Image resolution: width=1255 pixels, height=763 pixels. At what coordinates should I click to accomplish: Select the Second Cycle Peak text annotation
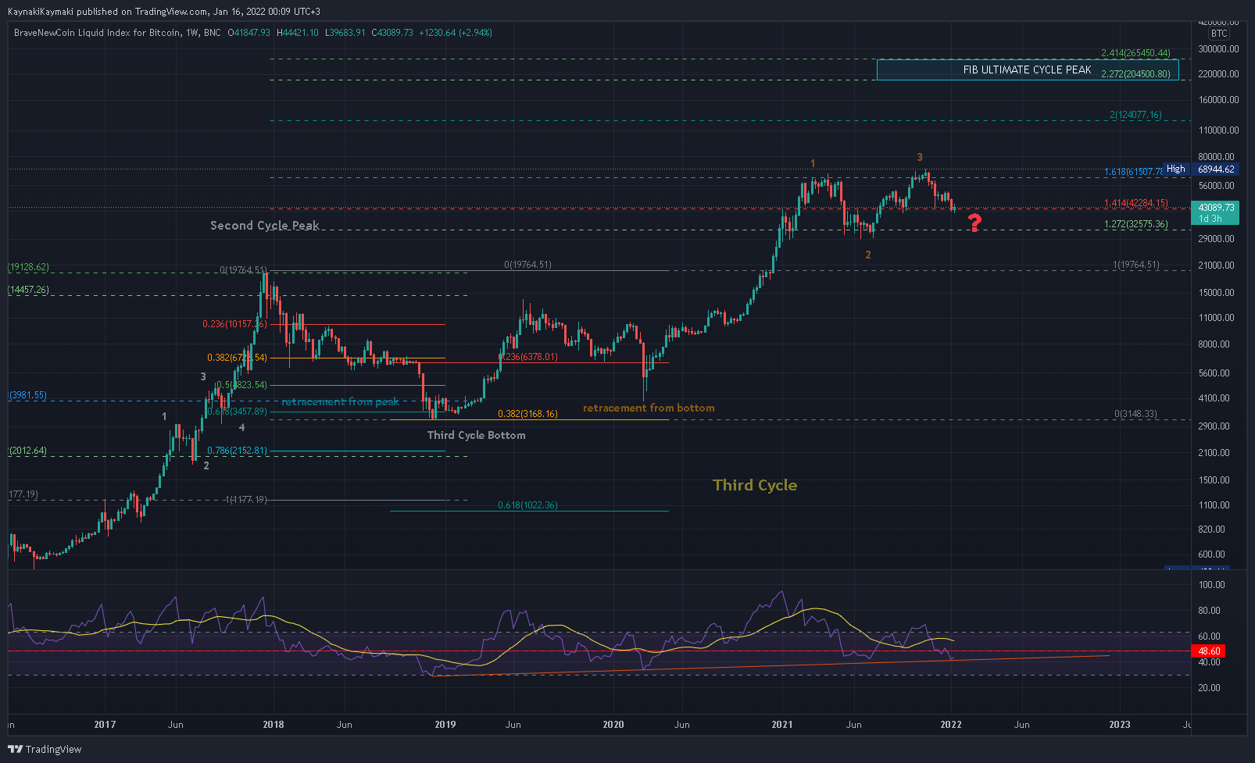pos(265,226)
